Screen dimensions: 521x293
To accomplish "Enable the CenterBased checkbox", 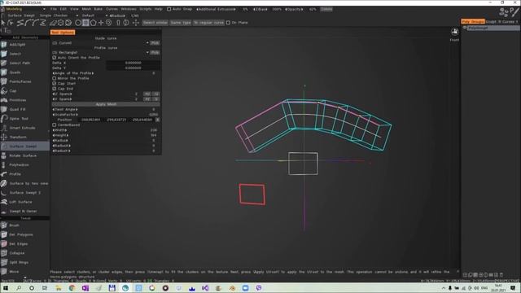I will pyautogui.click(x=55, y=125).
